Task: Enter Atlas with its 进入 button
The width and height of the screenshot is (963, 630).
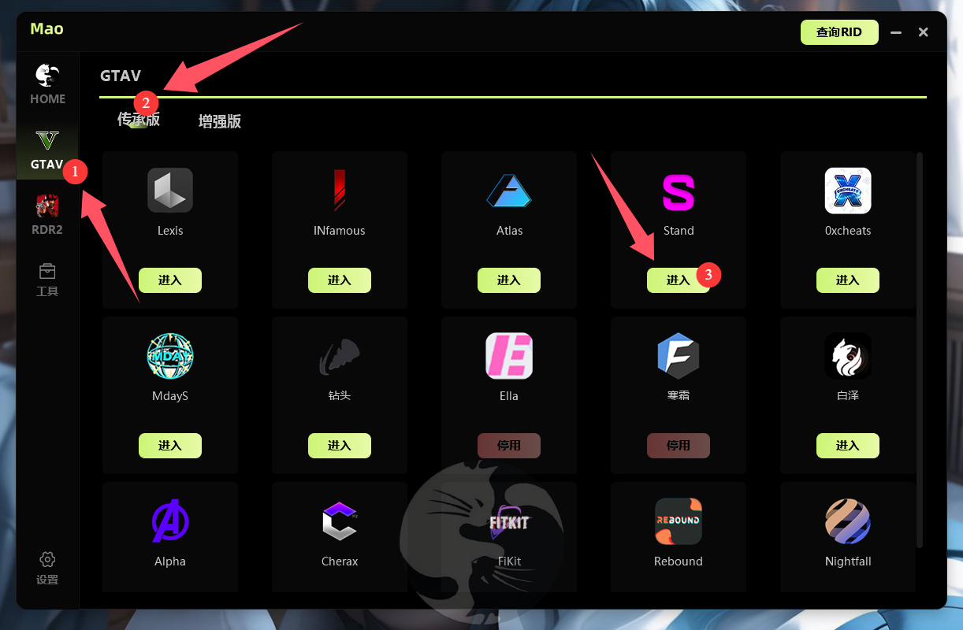Action: (x=509, y=280)
